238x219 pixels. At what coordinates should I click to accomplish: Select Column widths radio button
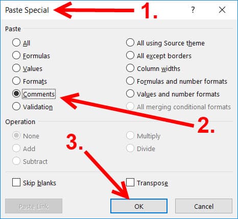pos(130,68)
